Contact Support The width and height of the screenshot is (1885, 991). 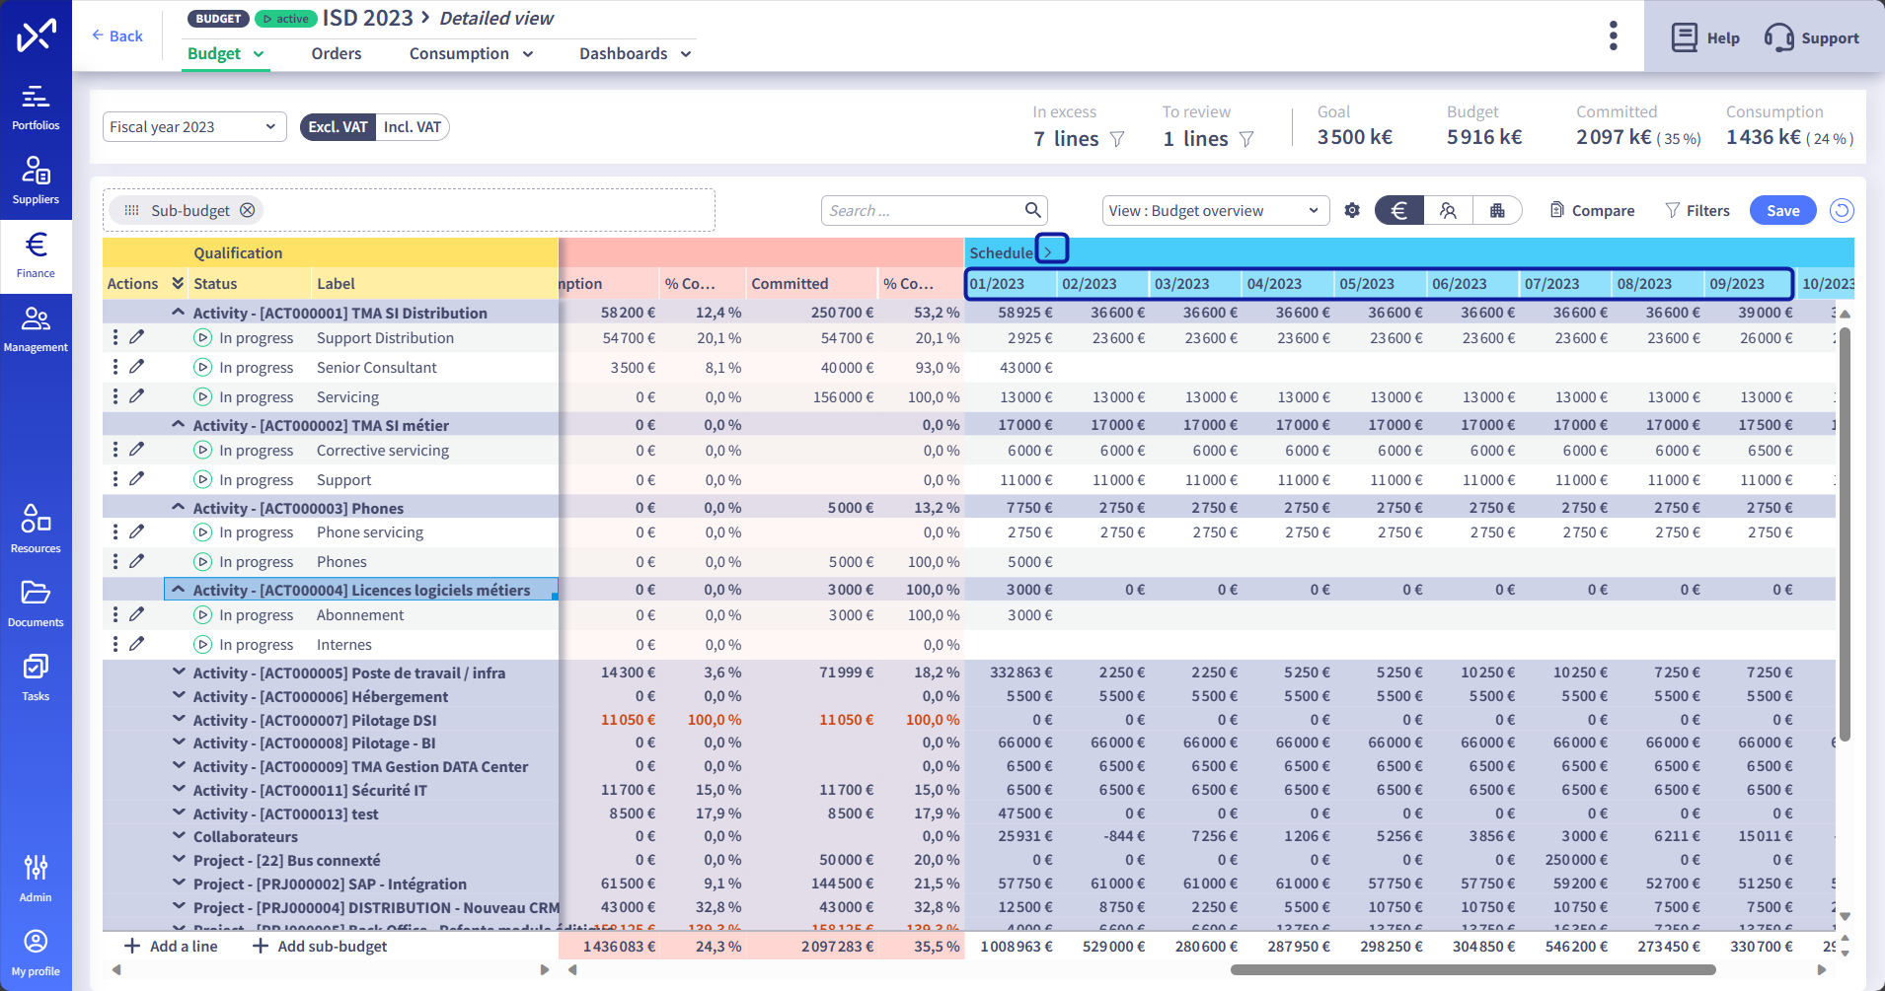(1811, 37)
